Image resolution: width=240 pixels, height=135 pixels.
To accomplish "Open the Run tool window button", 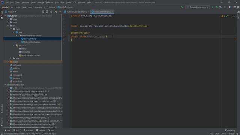I will 7,130.
